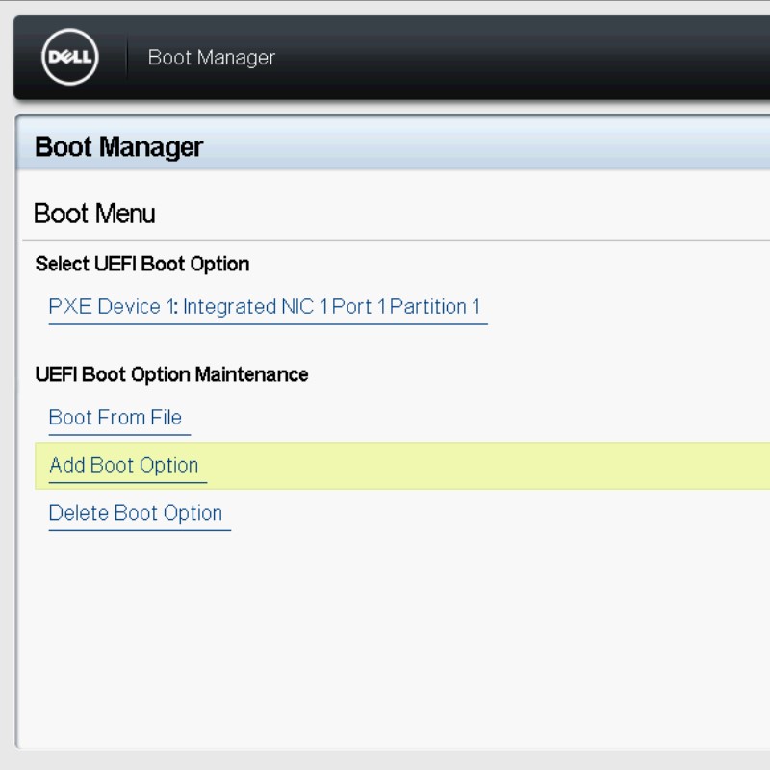Click the gray strip above the header bar
This screenshot has height=770, width=770.
click(385, 7)
